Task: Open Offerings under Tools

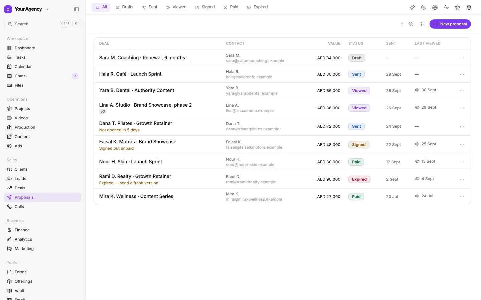Action: [42, 281]
